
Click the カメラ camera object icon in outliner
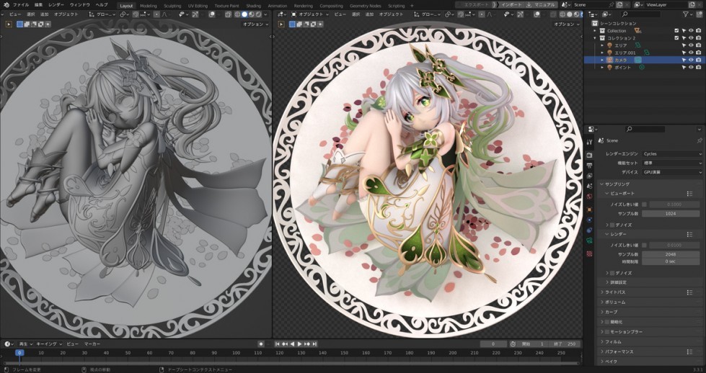point(609,60)
